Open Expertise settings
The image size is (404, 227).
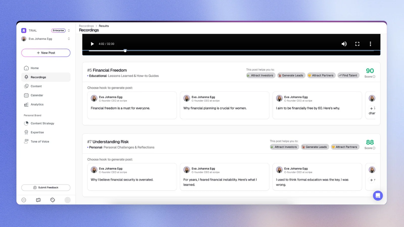coord(46,132)
